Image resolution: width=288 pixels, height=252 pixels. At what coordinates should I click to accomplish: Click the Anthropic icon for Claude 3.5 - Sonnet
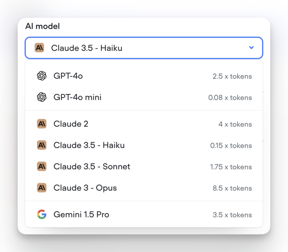42,166
